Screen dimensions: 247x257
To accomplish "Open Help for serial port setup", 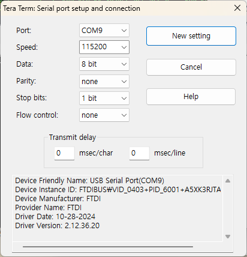I will [191, 97].
